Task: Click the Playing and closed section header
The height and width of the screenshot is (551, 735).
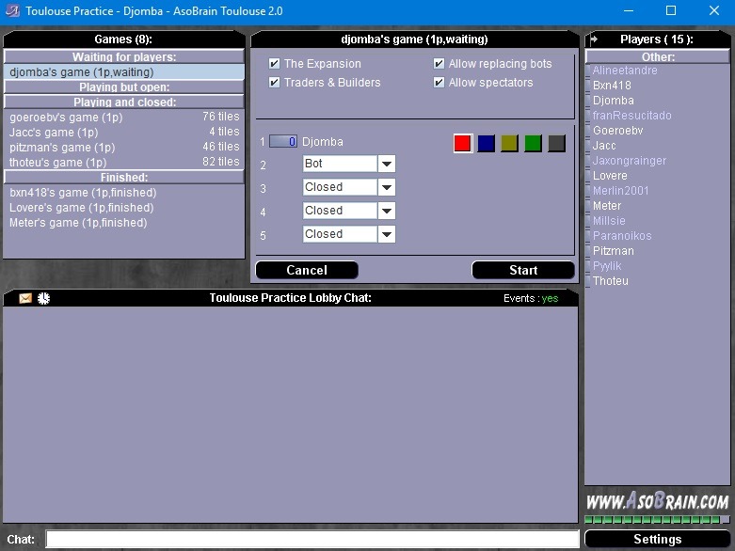Action: [x=123, y=102]
